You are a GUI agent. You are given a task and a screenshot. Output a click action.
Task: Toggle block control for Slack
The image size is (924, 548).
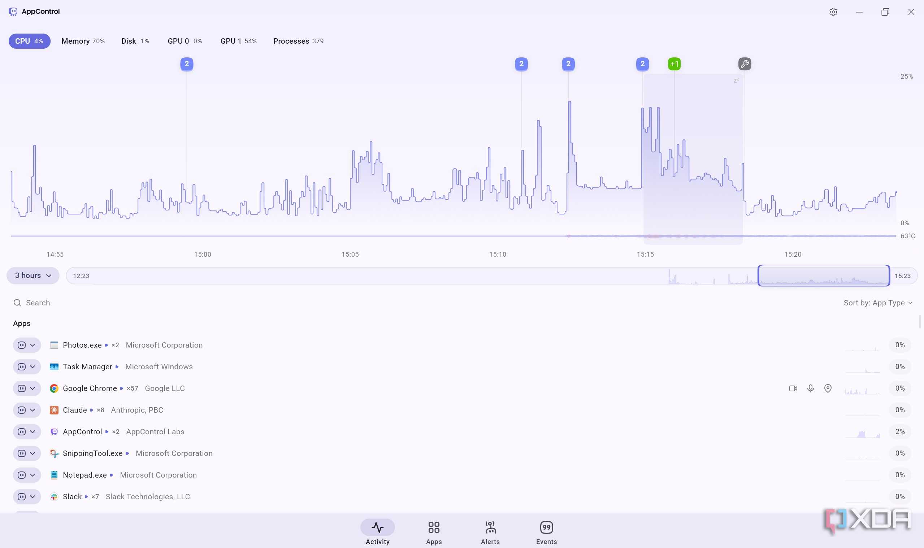point(22,497)
